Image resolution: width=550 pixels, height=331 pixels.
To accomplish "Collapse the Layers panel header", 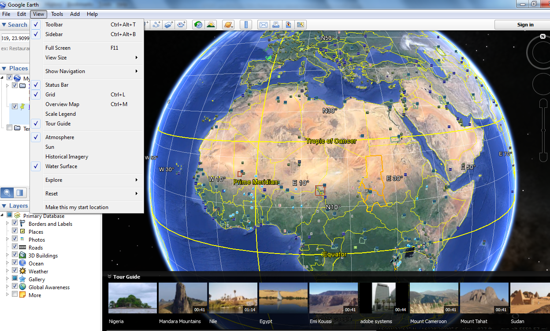I will (x=15, y=206).
